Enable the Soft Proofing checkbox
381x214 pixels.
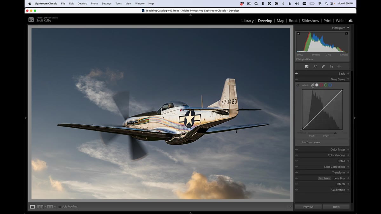click(60, 207)
